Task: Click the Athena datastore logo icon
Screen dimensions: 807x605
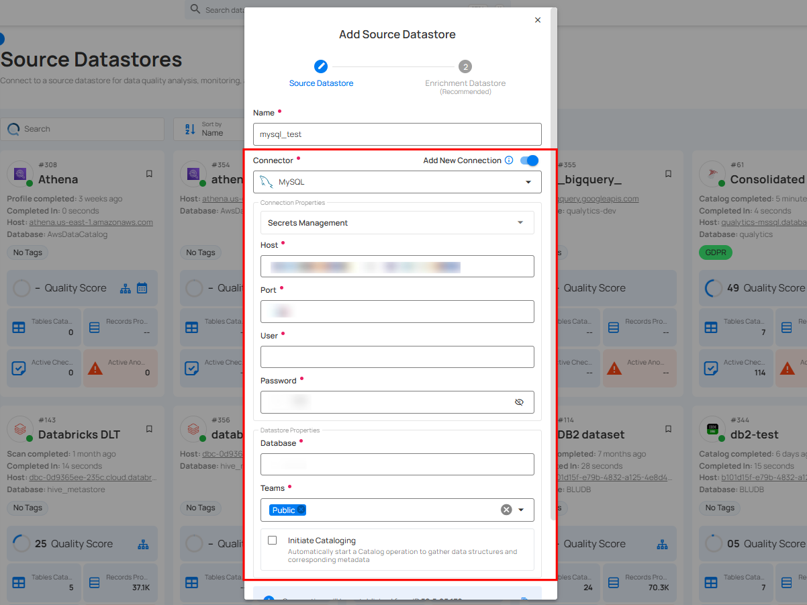Action: (19, 175)
